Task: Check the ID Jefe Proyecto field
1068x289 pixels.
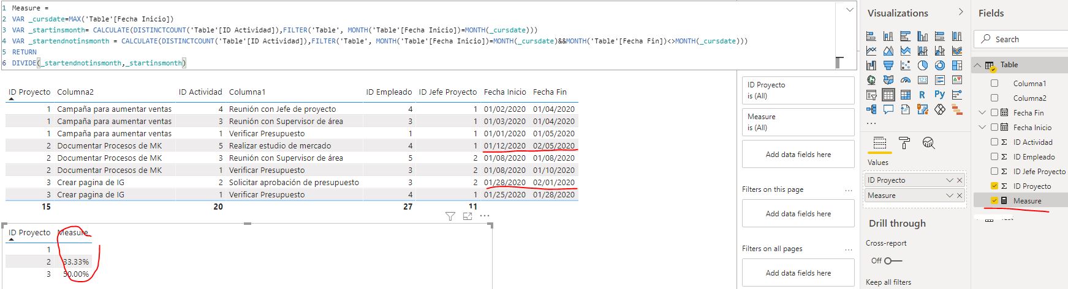Action: point(994,171)
